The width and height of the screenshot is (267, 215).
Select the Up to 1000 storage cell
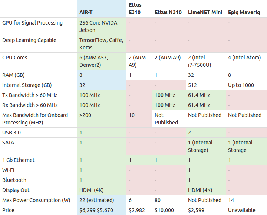click(241, 85)
